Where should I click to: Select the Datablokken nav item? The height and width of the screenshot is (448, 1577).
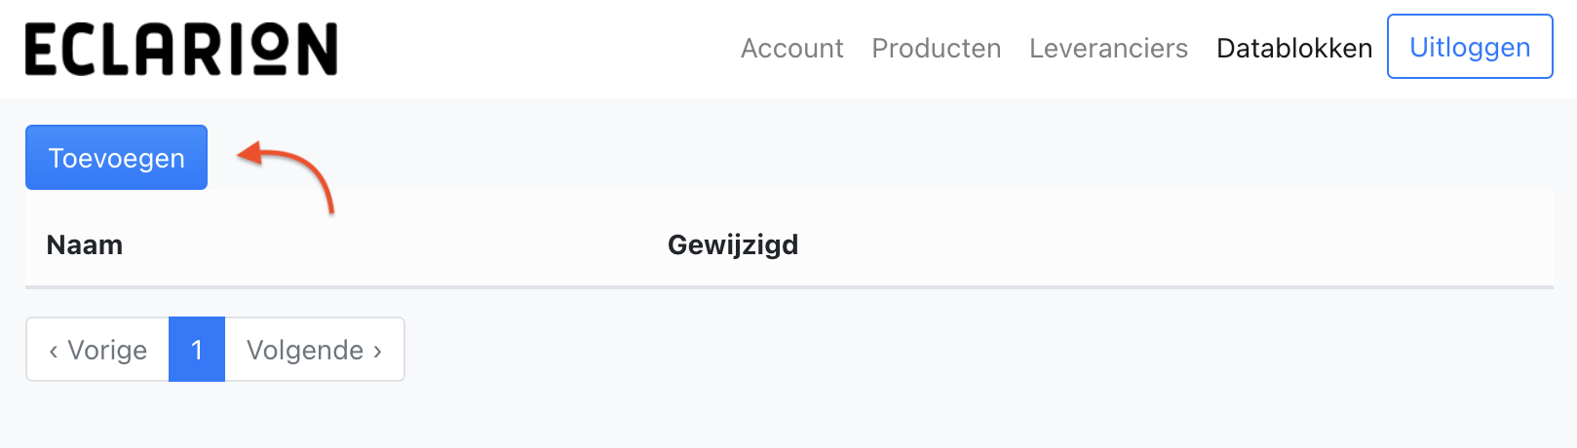[1294, 48]
